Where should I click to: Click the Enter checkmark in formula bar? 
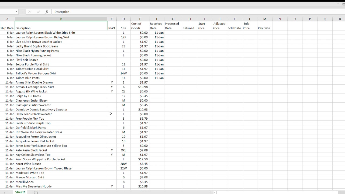pyautogui.click(x=38, y=12)
